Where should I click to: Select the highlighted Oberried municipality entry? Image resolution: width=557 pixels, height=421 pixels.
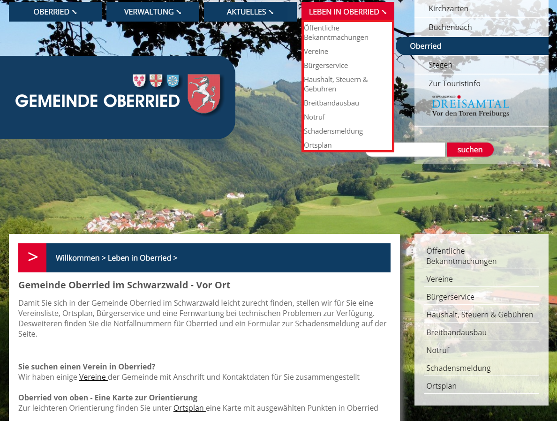(x=472, y=46)
